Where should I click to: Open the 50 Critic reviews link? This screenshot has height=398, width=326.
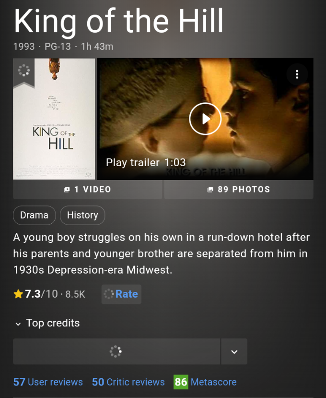tap(128, 382)
